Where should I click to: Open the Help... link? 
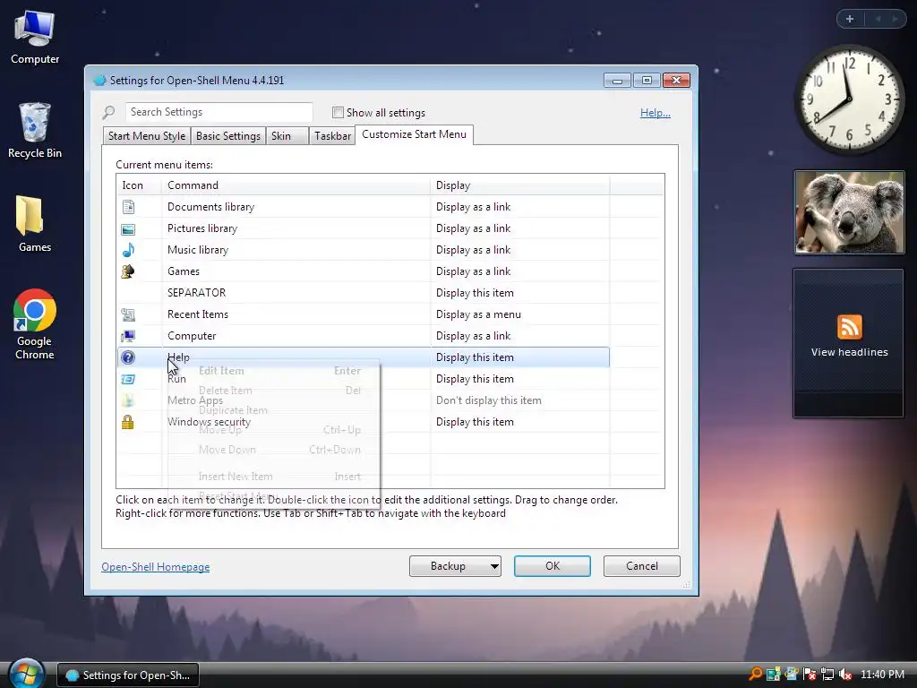click(x=655, y=113)
